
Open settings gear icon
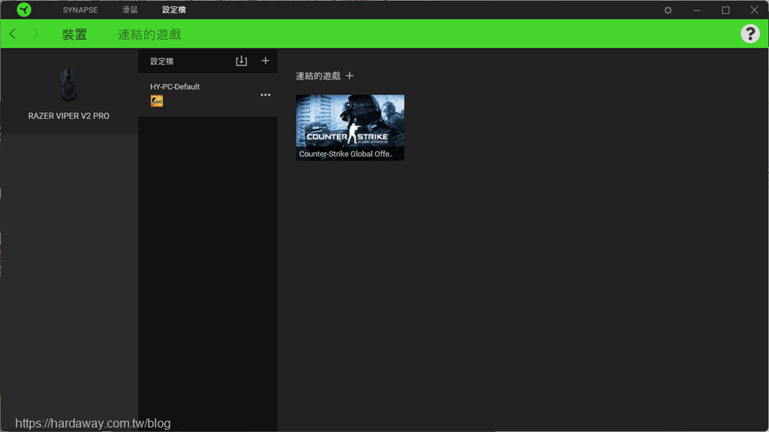pos(668,10)
